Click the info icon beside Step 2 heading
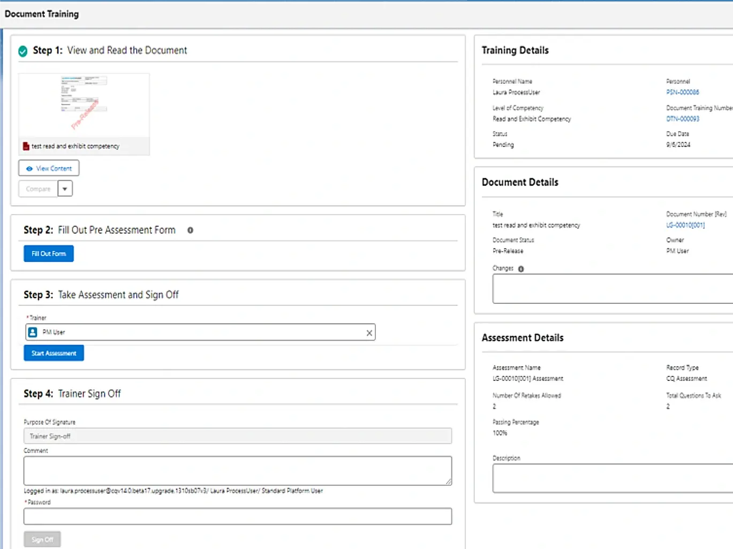Viewport: 733px width, 549px height. pyautogui.click(x=190, y=230)
